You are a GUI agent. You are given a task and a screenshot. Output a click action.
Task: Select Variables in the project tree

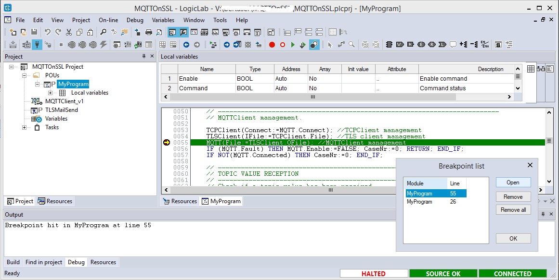pos(56,119)
